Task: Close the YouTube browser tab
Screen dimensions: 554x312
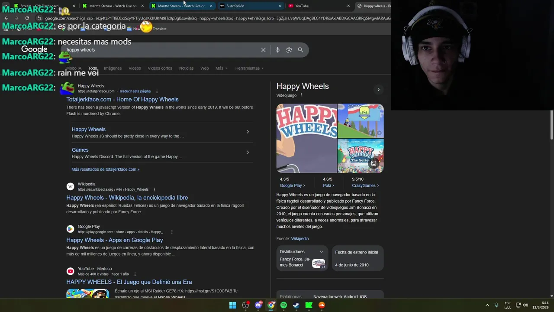Action: click(348, 6)
